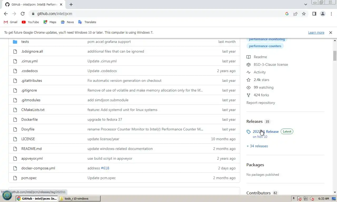
Task: Open the README.md file
Action: point(31,149)
